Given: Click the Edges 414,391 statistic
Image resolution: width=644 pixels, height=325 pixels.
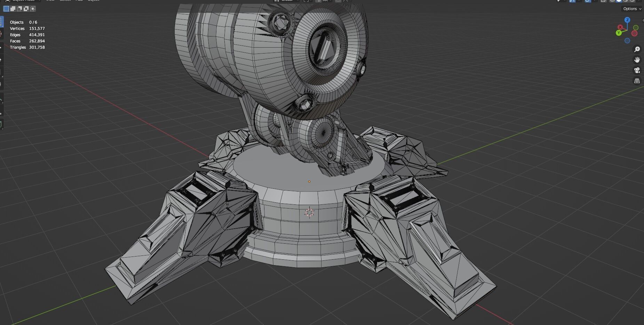Looking at the screenshot, I should pyautogui.click(x=27, y=35).
